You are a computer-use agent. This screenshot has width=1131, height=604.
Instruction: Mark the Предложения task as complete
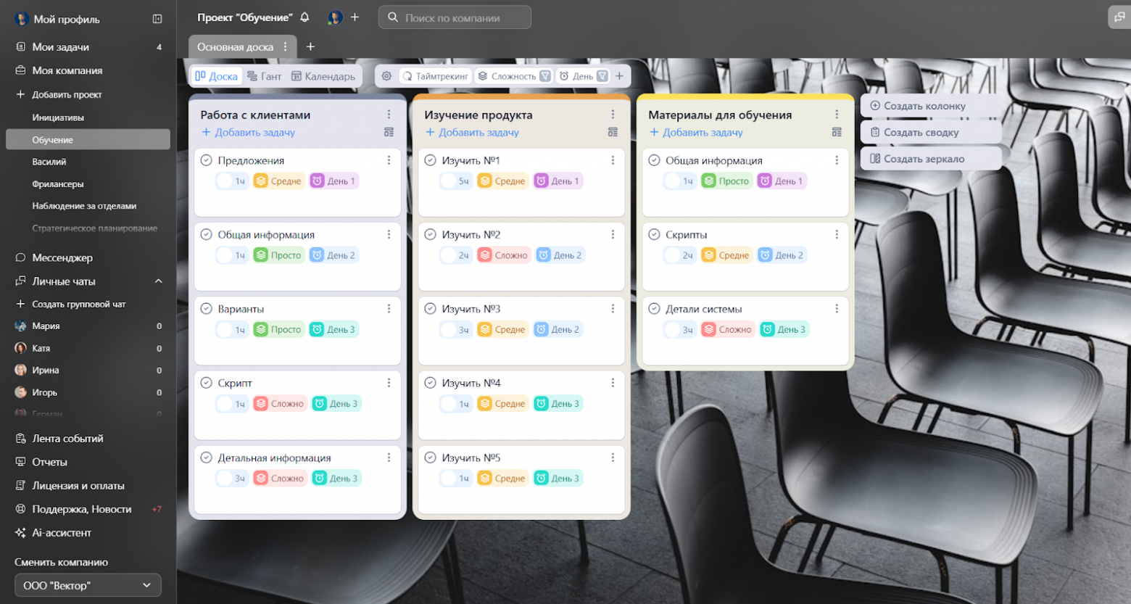[x=206, y=160]
